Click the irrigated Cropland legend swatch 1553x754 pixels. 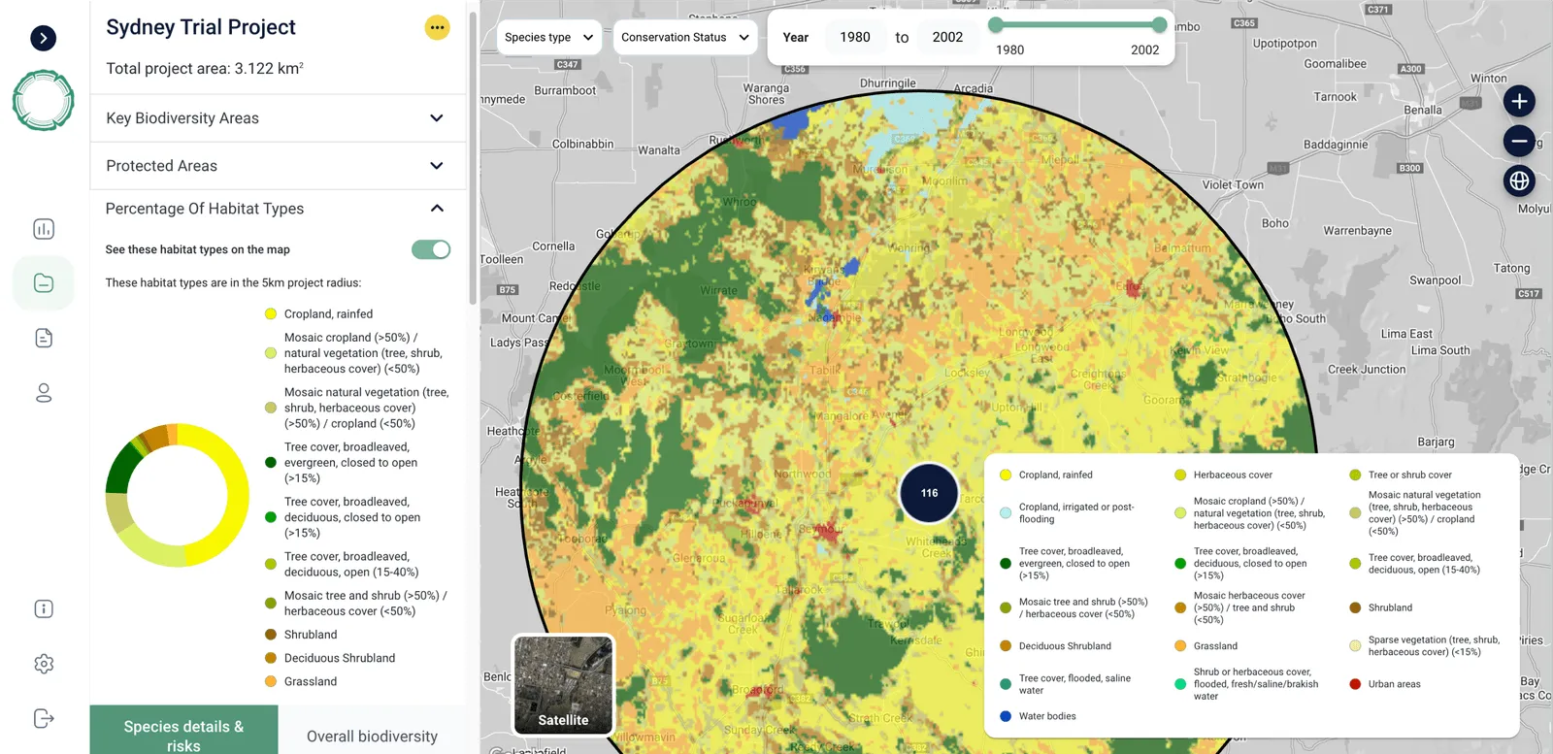pyautogui.click(x=1006, y=512)
